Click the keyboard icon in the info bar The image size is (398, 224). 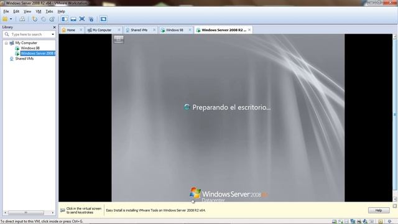[62, 210]
